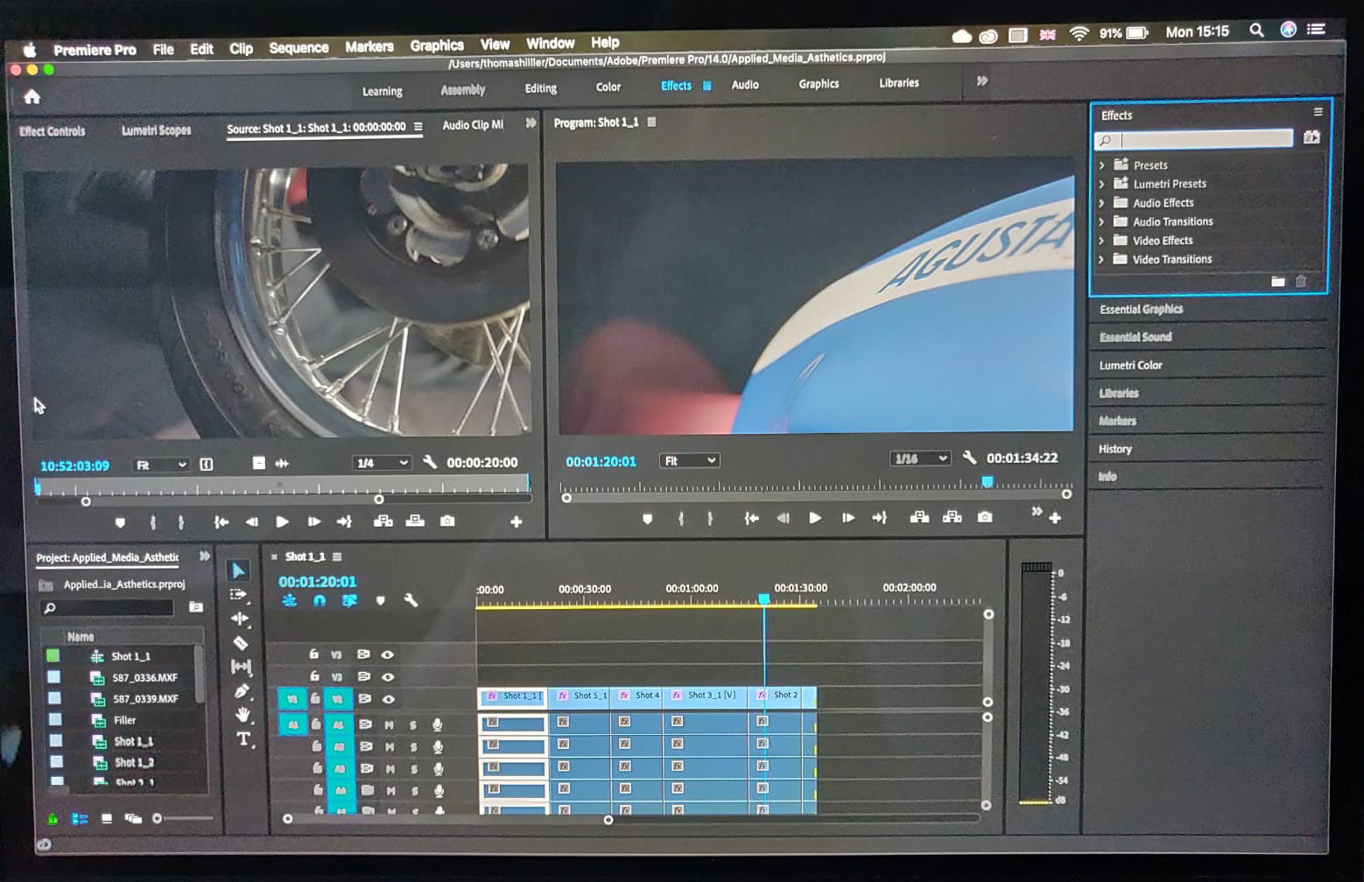Open the Graphics menu
1364x882 pixels.
(x=437, y=45)
